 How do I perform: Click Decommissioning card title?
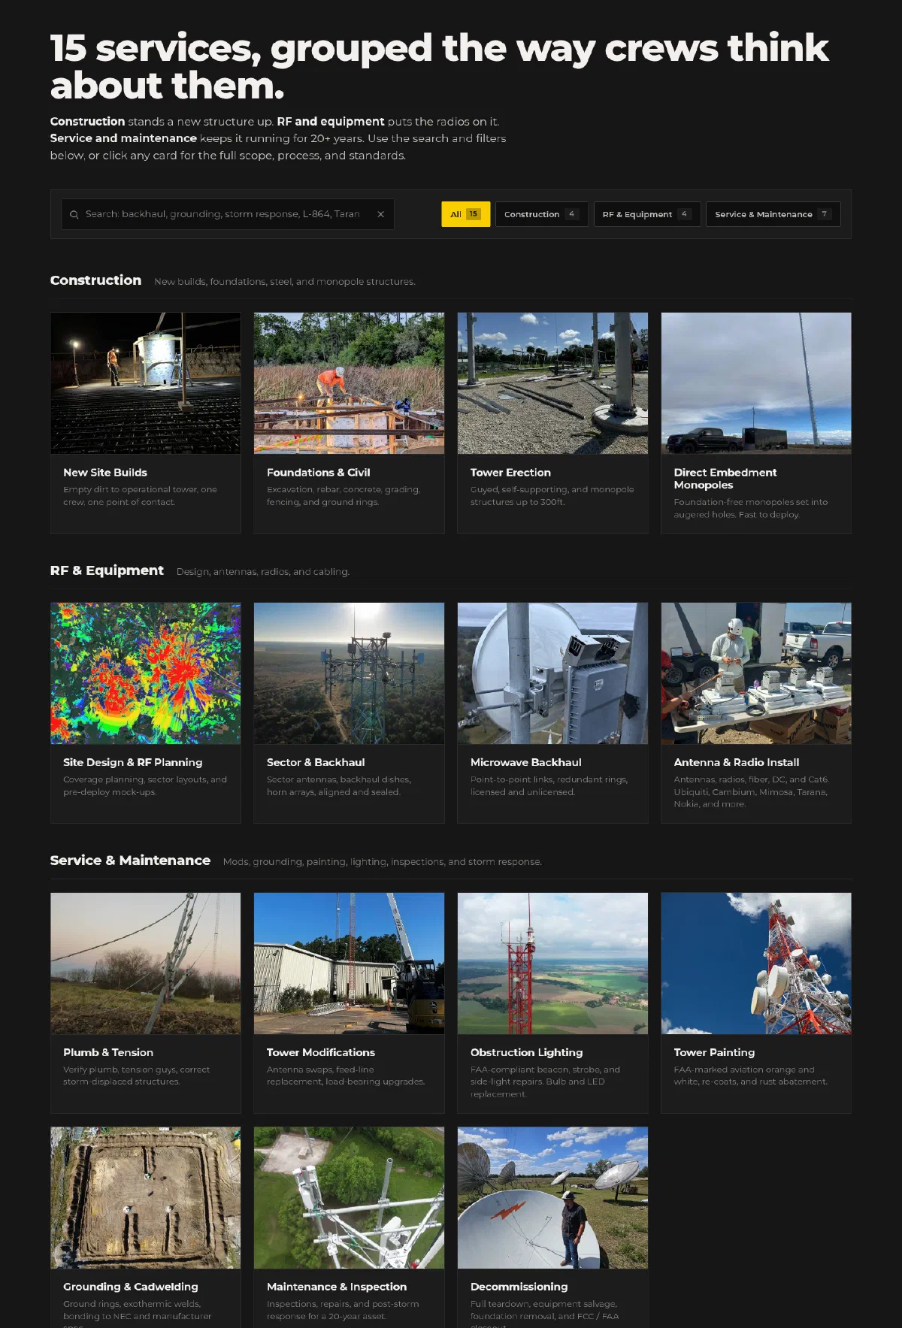[x=519, y=1287]
